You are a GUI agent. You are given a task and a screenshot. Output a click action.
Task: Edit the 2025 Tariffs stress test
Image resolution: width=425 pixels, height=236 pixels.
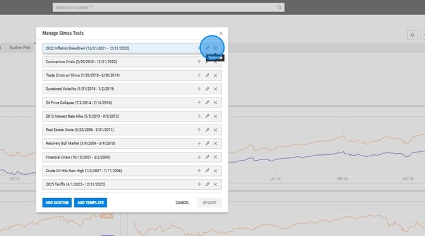point(207,184)
